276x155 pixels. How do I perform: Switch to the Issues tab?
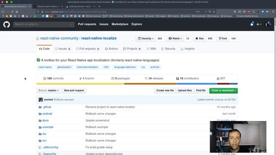(63, 49)
